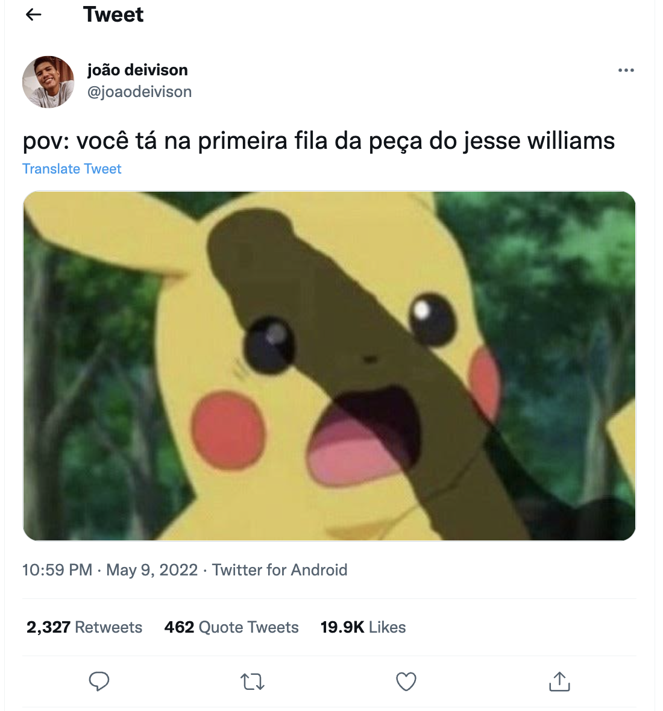Click the Tweet page heading
663x711 pixels.
click(x=113, y=14)
